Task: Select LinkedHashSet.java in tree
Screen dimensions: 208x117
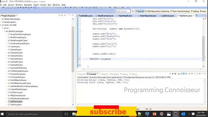Action: (x=19, y=89)
